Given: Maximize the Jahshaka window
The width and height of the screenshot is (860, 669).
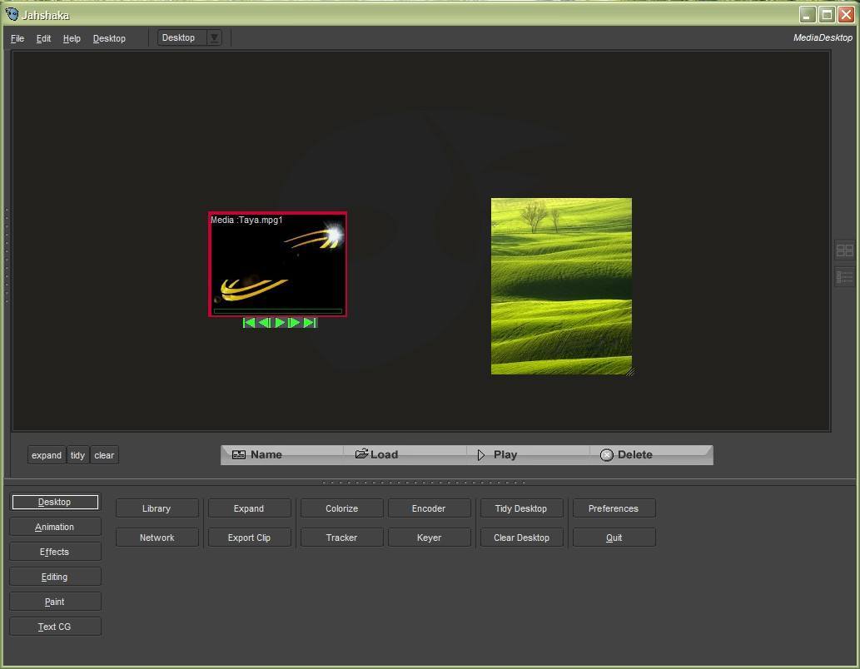Looking at the screenshot, I should [827, 15].
